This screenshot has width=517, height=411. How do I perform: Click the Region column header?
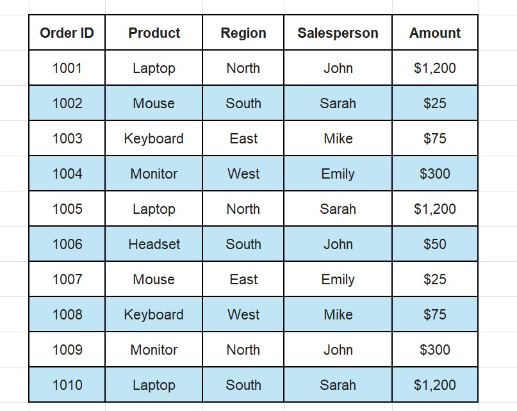click(x=243, y=33)
